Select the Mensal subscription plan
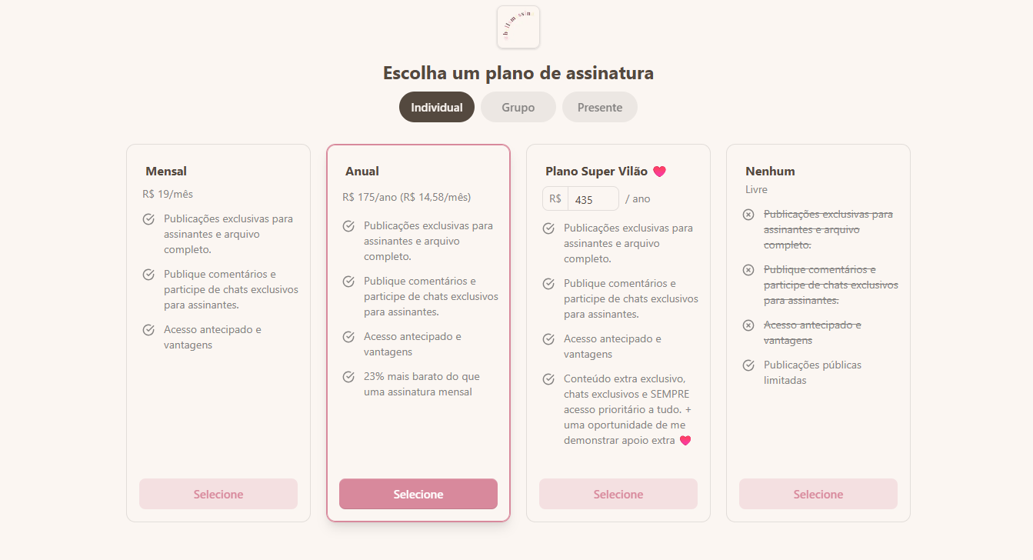The height and width of the screenshot is (560, 1033). click(x=218, y=494)
